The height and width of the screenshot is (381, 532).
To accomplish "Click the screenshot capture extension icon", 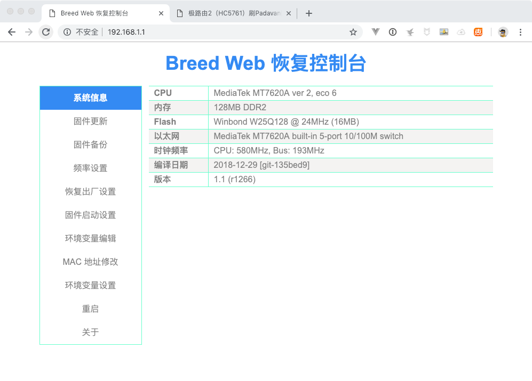I will click(444, 32).
